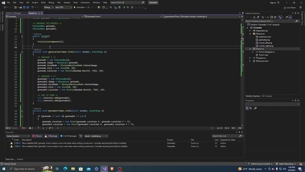The height and width of the screenshot is (172, 305).
Task: Open Microsoft Edge from the taskbar
Action: [65, 169]
